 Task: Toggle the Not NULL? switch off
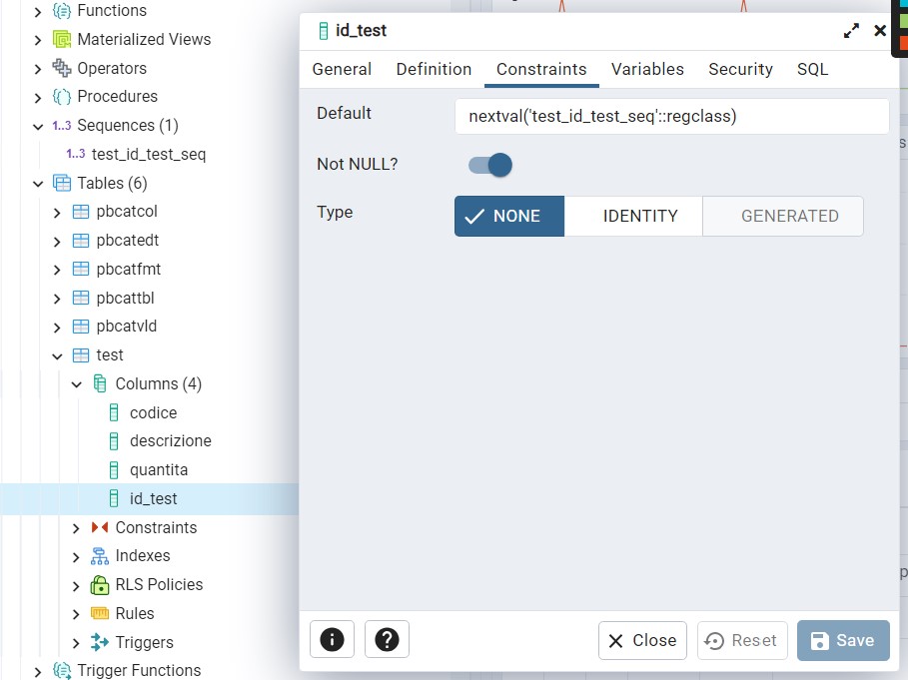pyautogui.click(x=490, y=165)
